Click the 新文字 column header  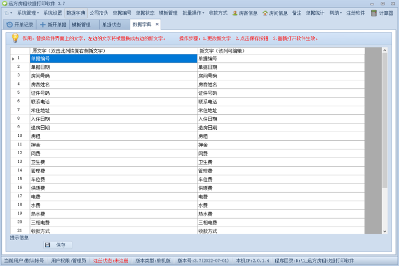(x=281, y=51)
